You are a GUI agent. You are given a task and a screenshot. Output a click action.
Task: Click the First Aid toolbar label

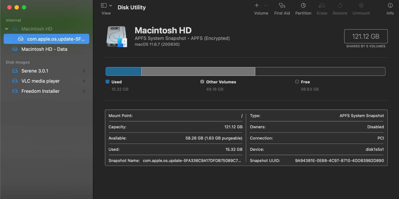point(282,13)
